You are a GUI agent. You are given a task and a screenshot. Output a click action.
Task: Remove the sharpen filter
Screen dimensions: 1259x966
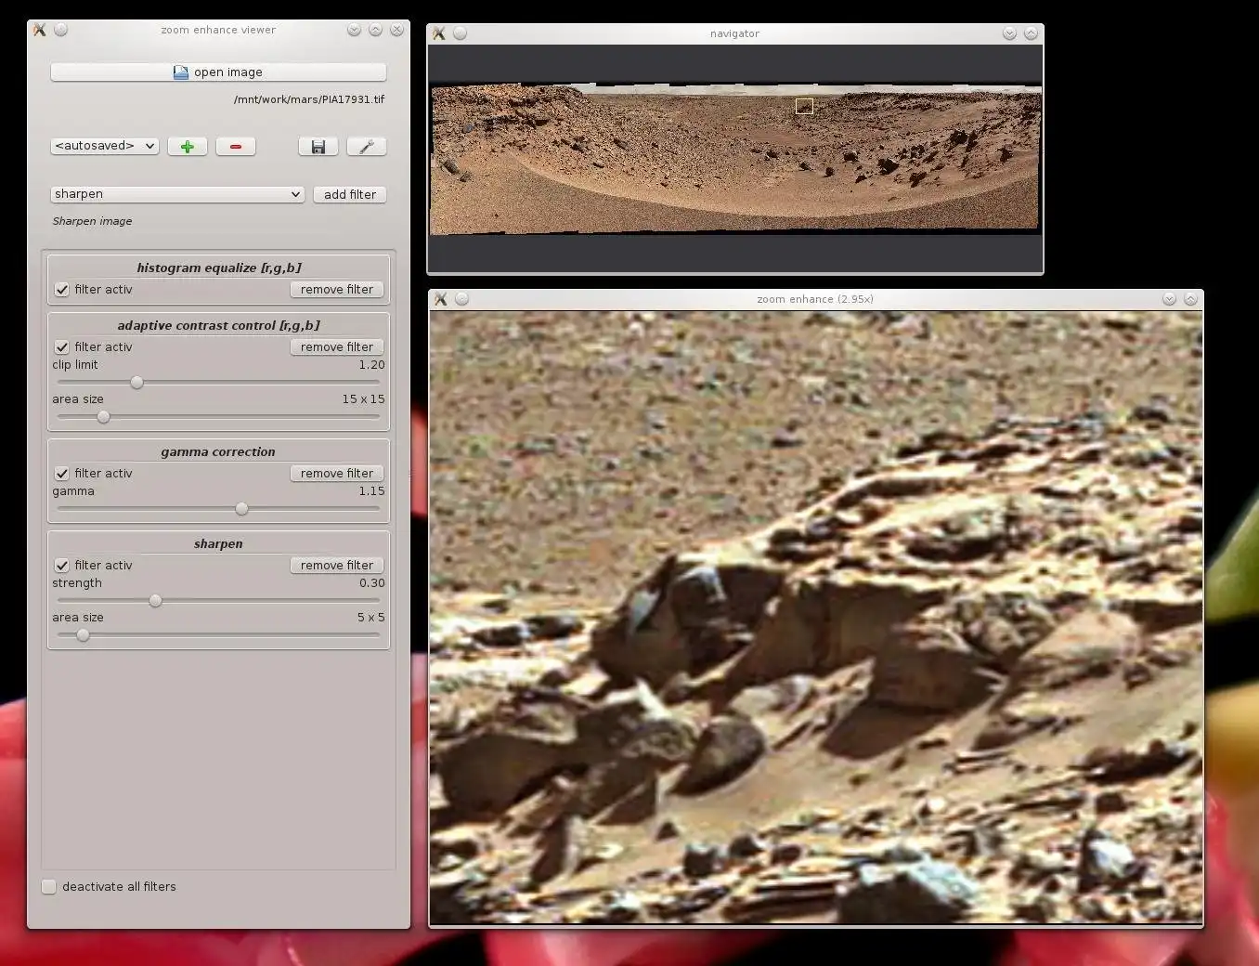tap(337, 566)
